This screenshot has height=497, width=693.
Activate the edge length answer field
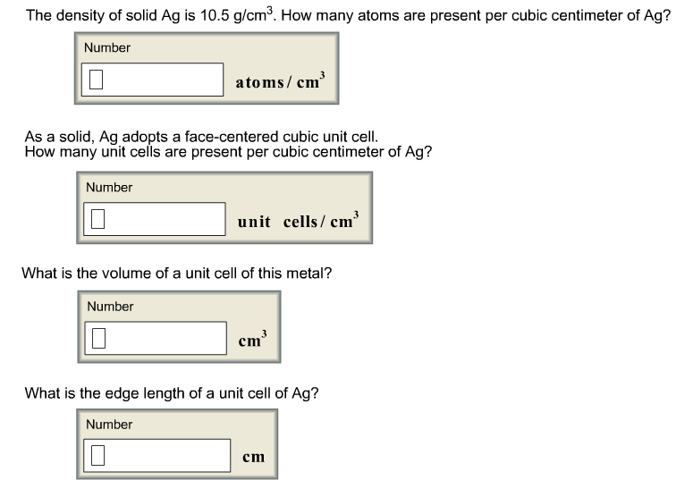pos(156,455)
